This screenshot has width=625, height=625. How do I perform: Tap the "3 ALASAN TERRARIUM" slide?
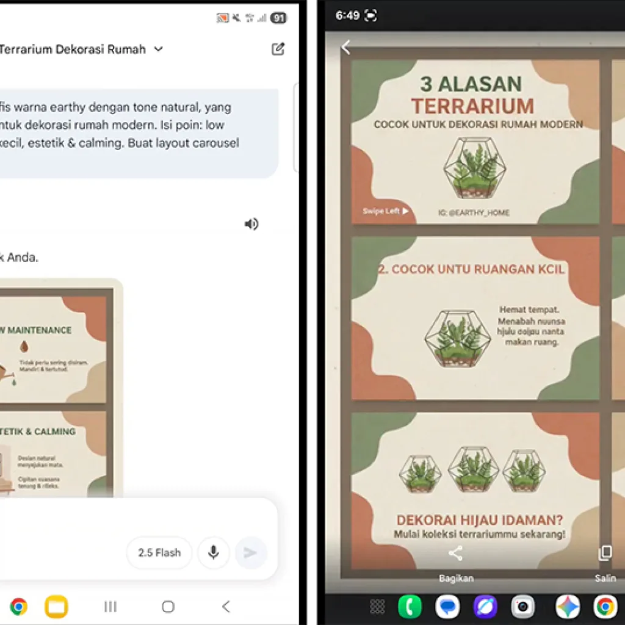click(475, 142)
